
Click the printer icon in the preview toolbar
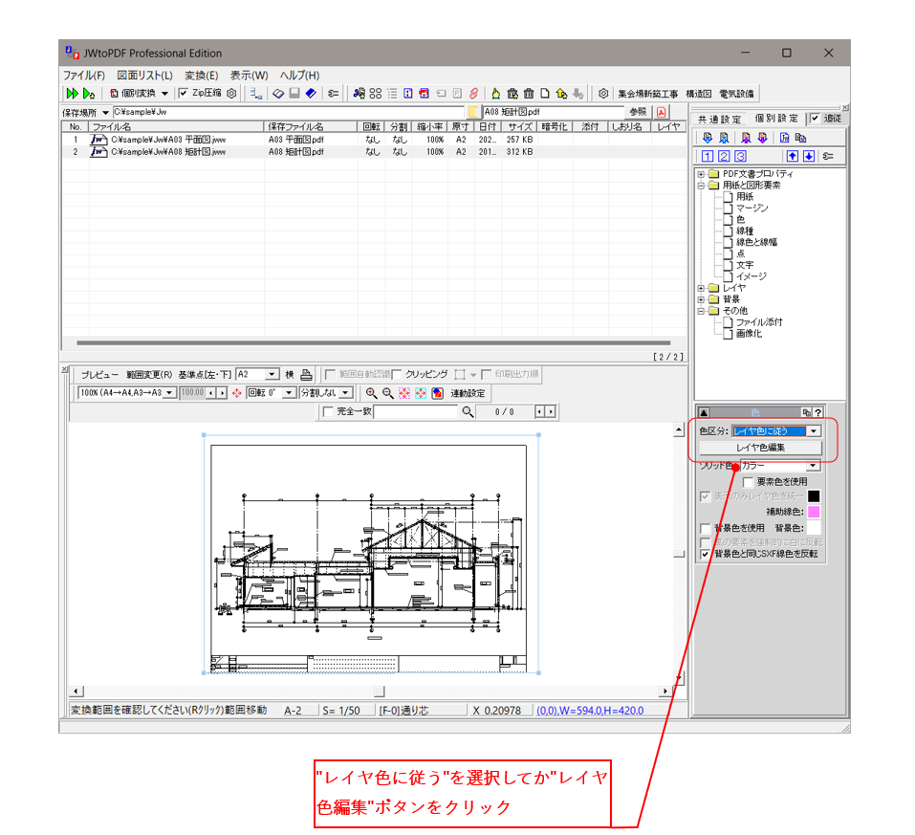coord(306,375)
